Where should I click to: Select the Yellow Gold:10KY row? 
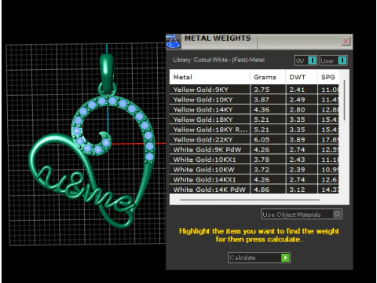(x=254, y=100)
